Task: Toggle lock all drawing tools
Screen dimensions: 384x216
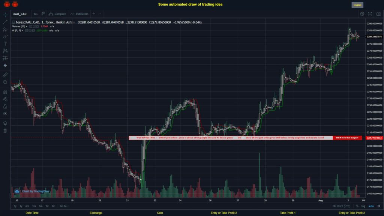Action: coord(5,106)
